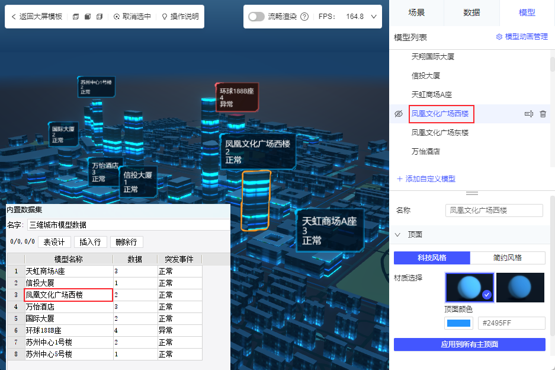
Task: Go back via 返回大屏模板 chevron
Action: coord(14,16)
